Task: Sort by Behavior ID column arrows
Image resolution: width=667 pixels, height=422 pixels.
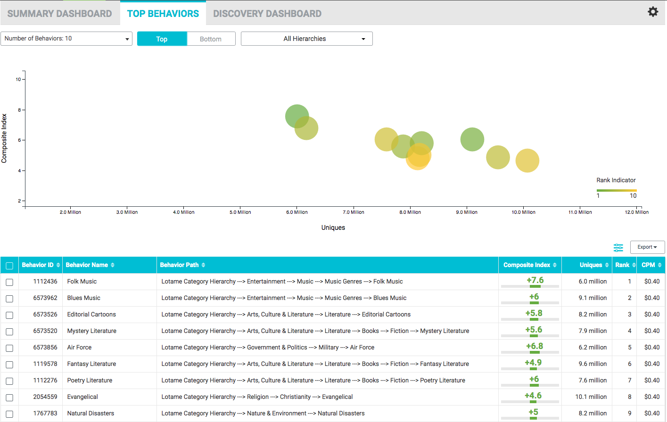Action: click(x=58, y=265)
